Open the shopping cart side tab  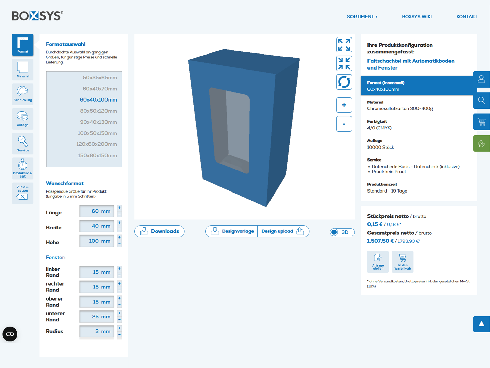click(481, 122)
